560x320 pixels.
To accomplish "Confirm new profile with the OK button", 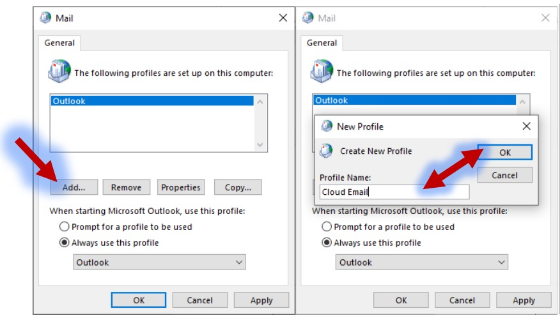I will tap(504, 152).
